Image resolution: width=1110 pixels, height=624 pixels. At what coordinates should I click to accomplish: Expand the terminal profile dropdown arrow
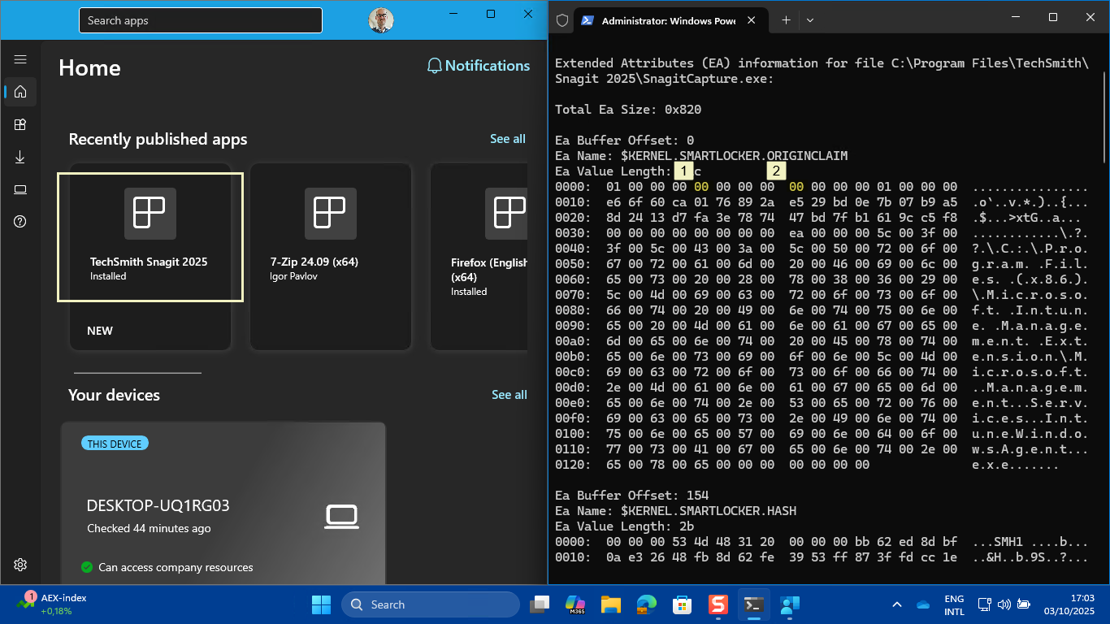point(809,21)
